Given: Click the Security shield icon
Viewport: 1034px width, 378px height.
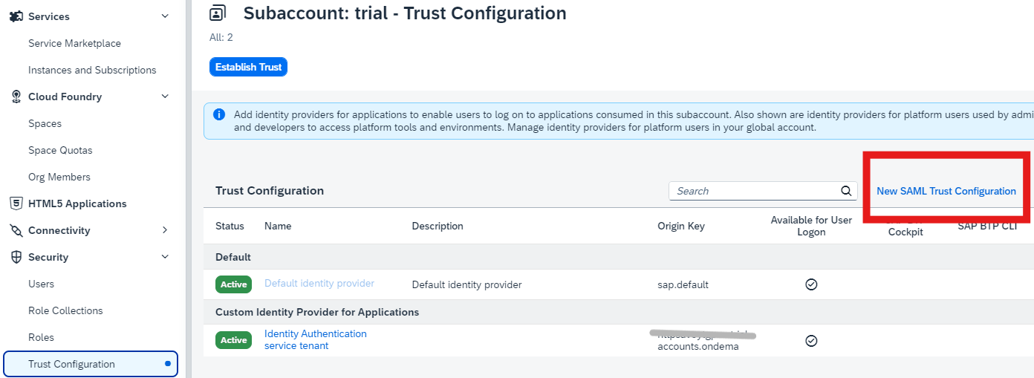Looking at the screenshot, I should 16,257.
